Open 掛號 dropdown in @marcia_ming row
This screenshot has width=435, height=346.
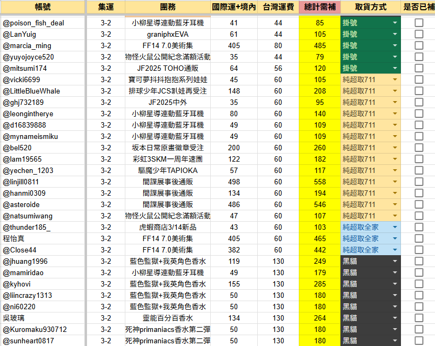click(x=395, y=45)
